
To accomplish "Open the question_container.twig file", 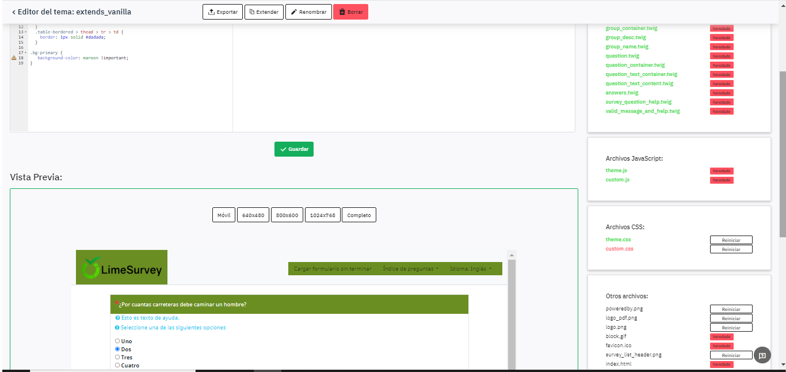I will point(635,65).
